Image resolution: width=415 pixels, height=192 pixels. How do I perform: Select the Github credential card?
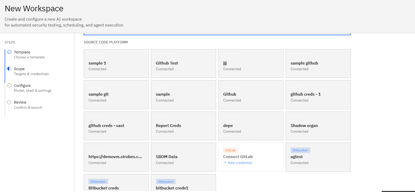click(x=251, y=95)
